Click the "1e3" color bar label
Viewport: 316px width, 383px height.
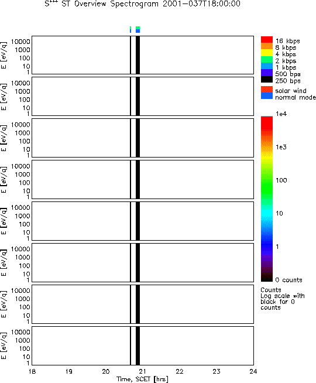tap(281, 147)
